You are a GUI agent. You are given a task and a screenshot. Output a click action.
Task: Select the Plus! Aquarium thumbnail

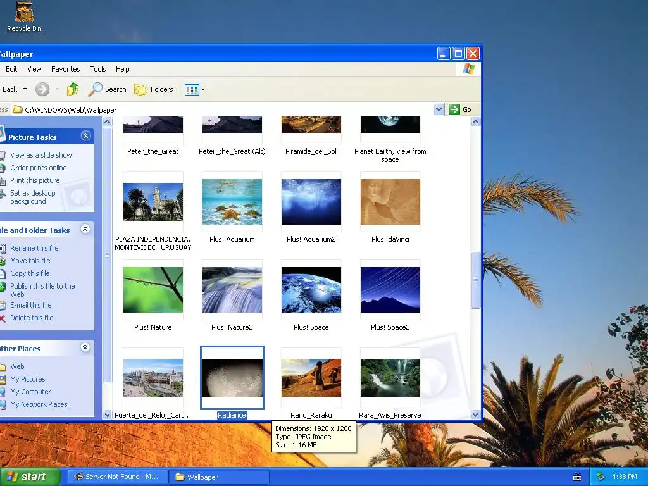pos(232,202)
